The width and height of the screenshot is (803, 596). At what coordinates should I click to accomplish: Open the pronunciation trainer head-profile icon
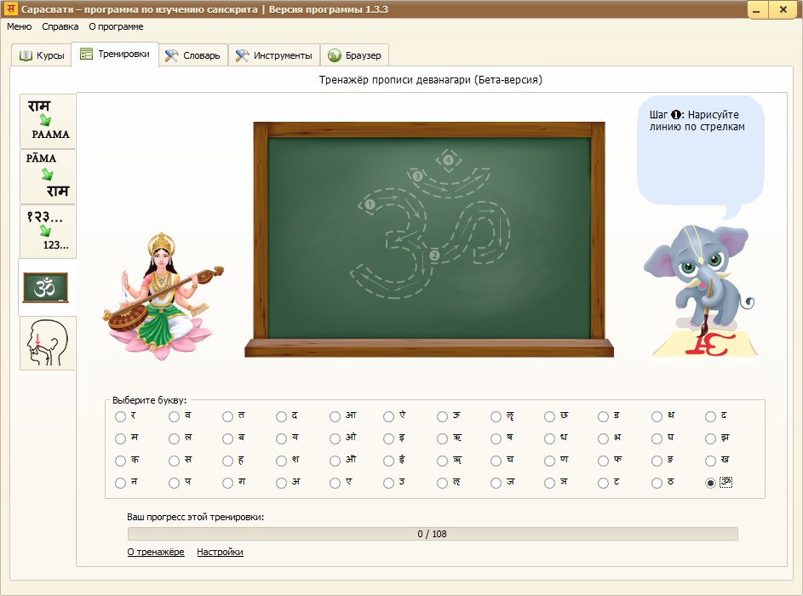click(x=48, y=342)
